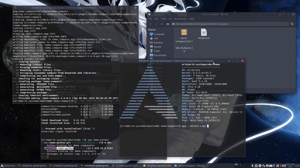Select Desktop in Thunar Places sidebar

[x=156, y=42]
